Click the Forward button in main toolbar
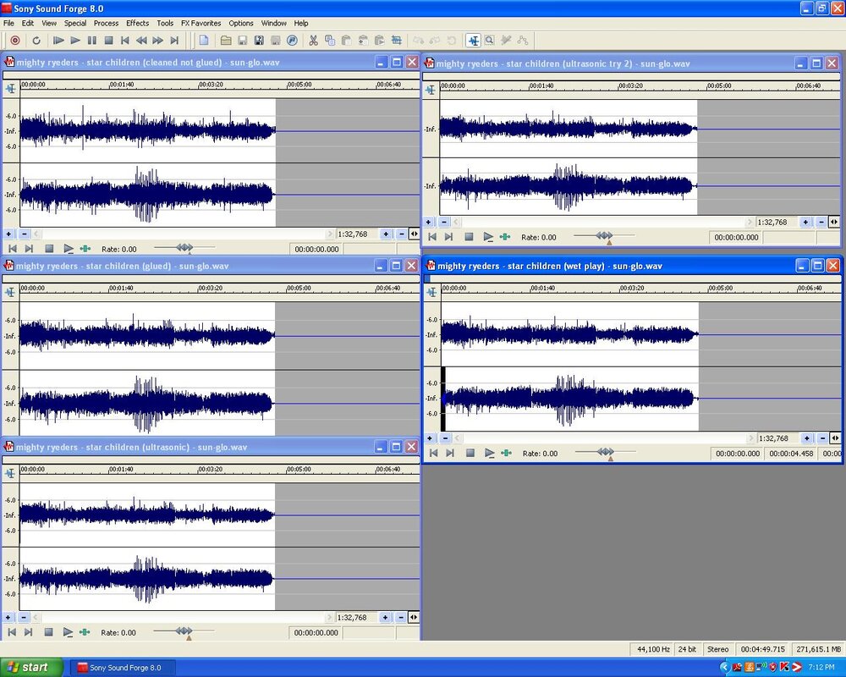This screenshot has height=677, width=846. click(x=157, y=41)
